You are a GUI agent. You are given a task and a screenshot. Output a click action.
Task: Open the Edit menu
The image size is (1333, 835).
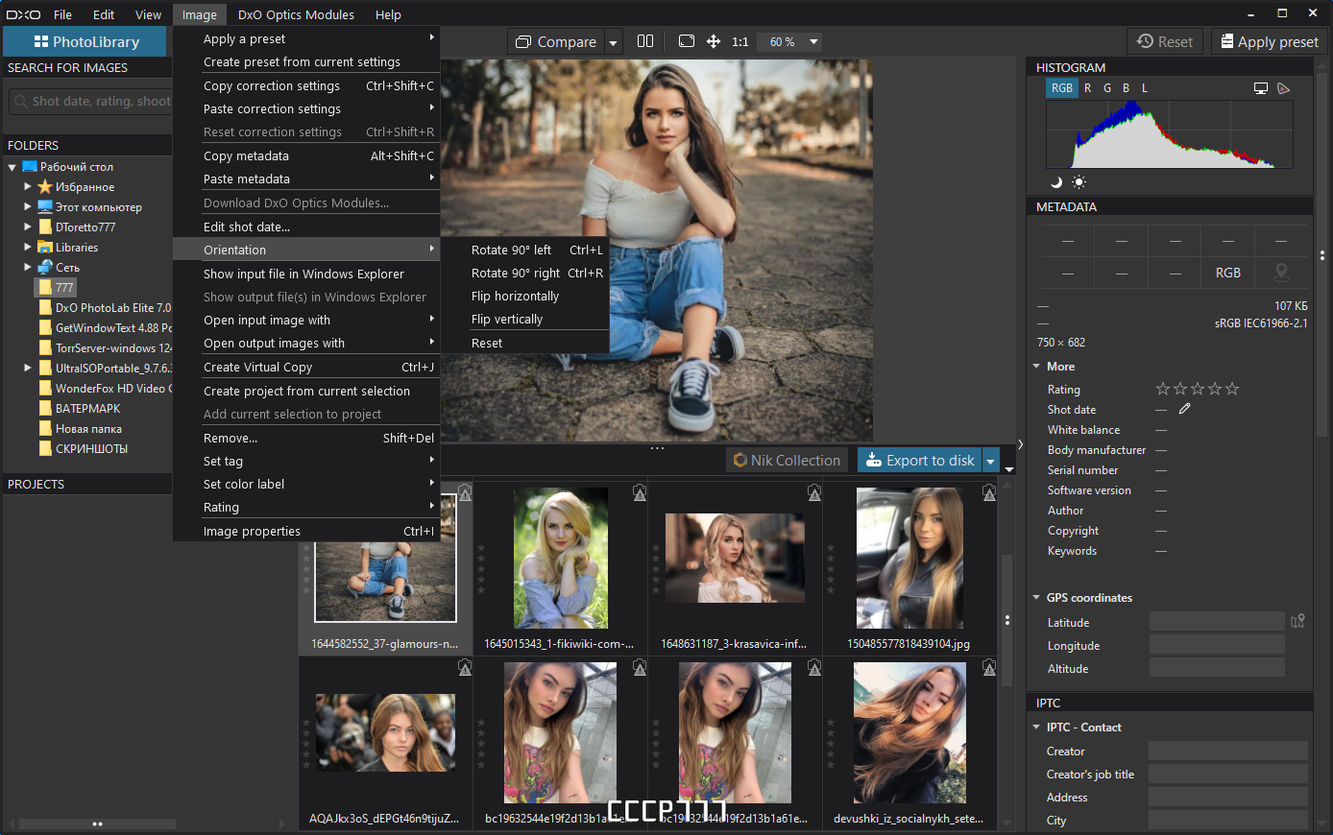pyautogui.click(x=104, y=14)
